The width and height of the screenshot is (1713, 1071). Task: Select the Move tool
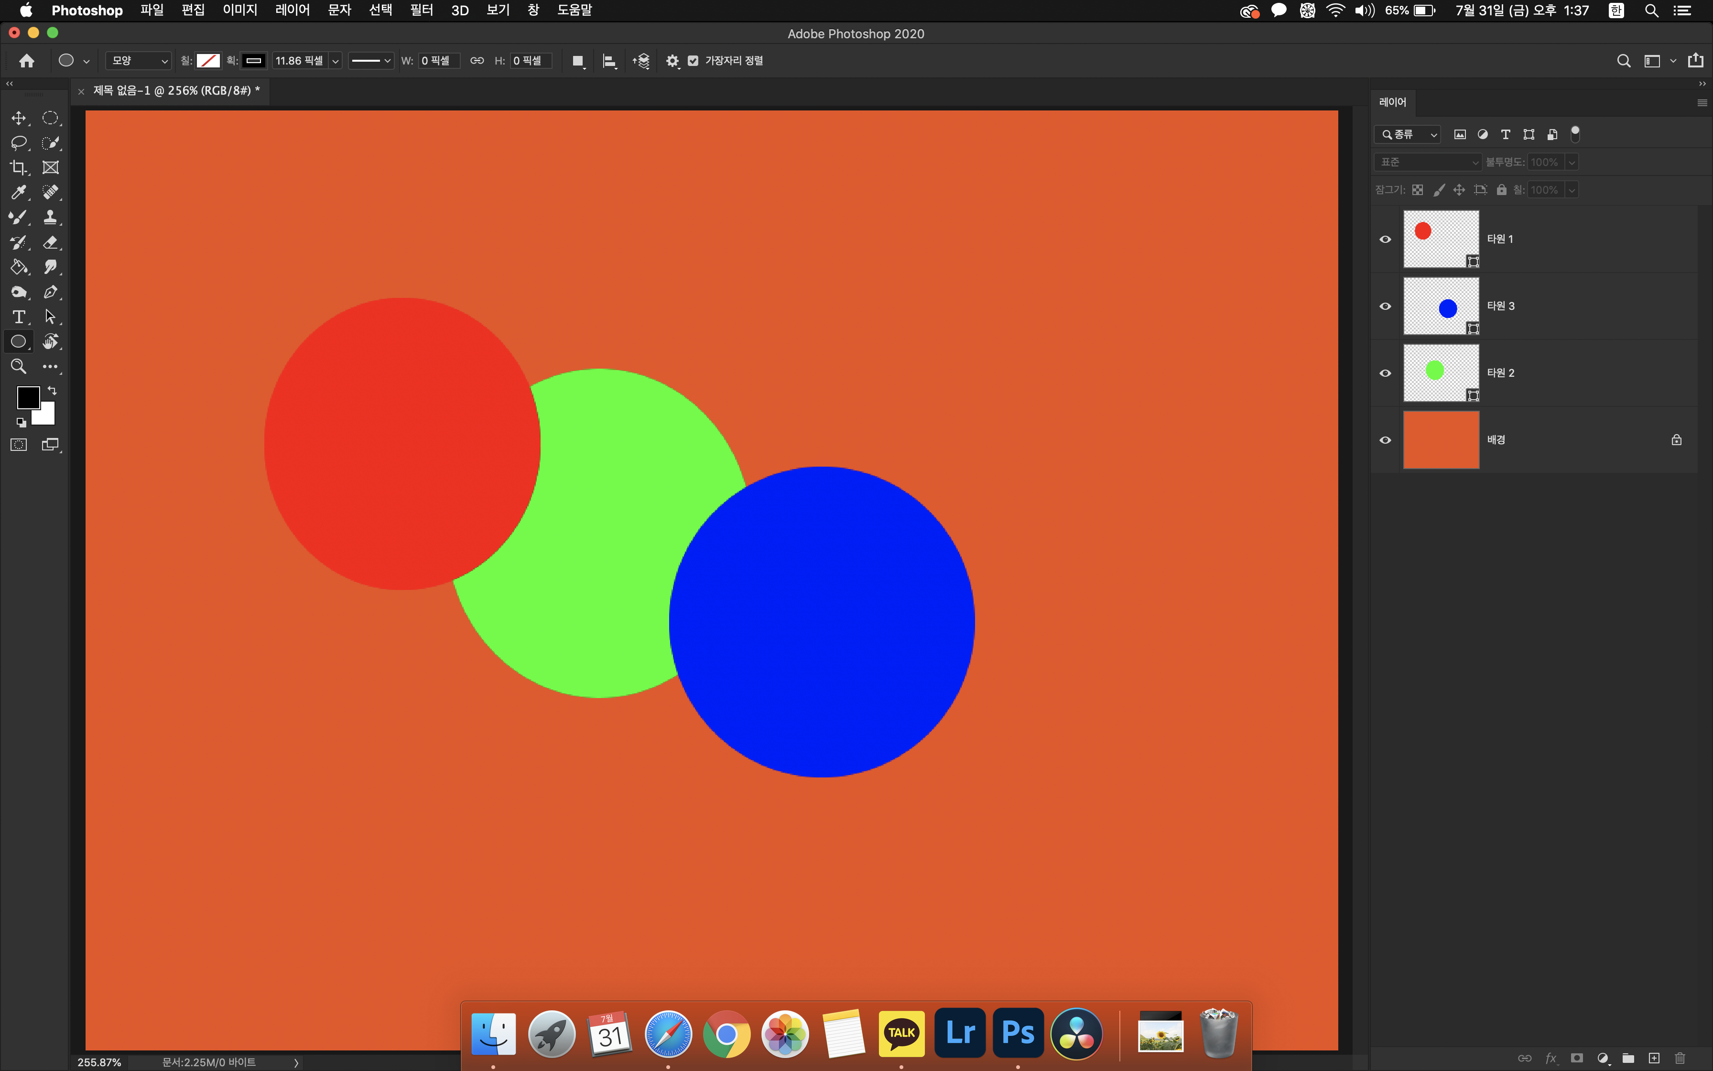click(19, 118)
